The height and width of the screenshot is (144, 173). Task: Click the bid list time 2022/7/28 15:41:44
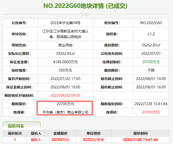(x=140, y=140)
